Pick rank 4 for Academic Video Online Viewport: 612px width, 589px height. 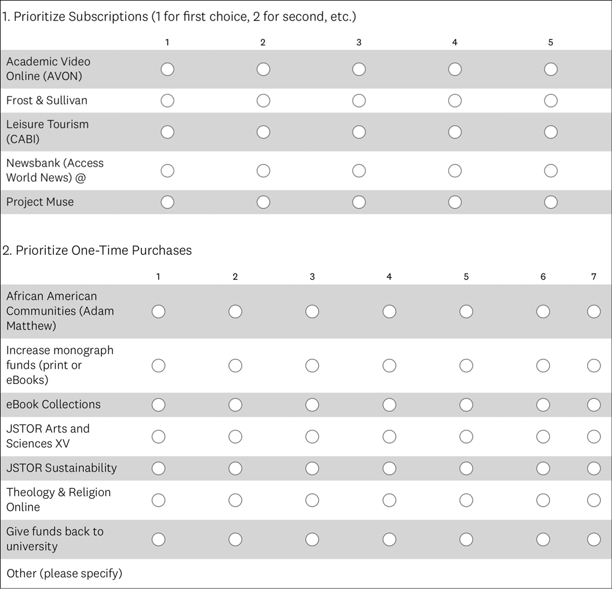(455, 69)
